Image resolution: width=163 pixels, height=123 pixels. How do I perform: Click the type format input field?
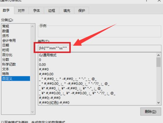click(x=100, y=48)
